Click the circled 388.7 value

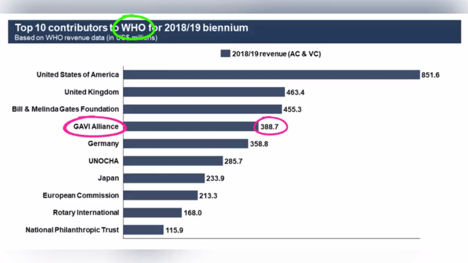tap(269, 127)
